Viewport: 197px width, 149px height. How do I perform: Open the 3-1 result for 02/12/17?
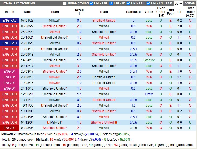point(79,66)
